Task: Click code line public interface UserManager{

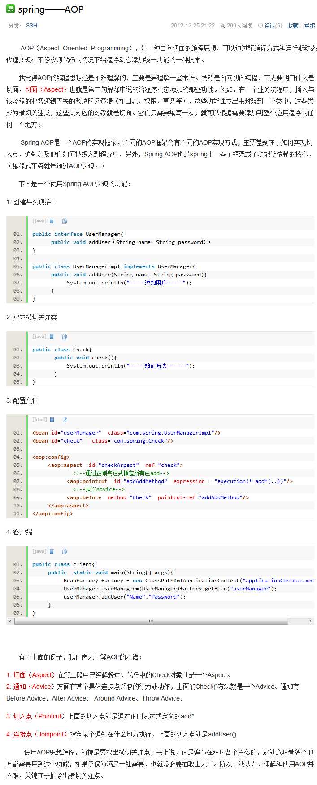Action: point(78,234)
